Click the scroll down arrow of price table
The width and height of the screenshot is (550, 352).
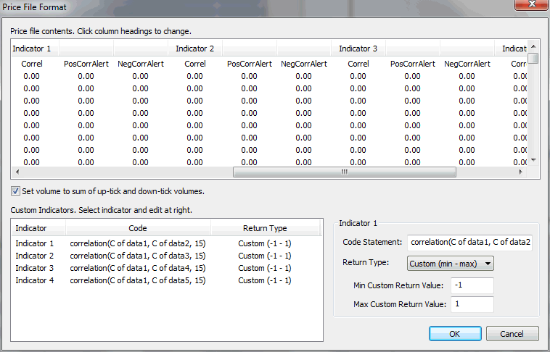coord(533,160)
